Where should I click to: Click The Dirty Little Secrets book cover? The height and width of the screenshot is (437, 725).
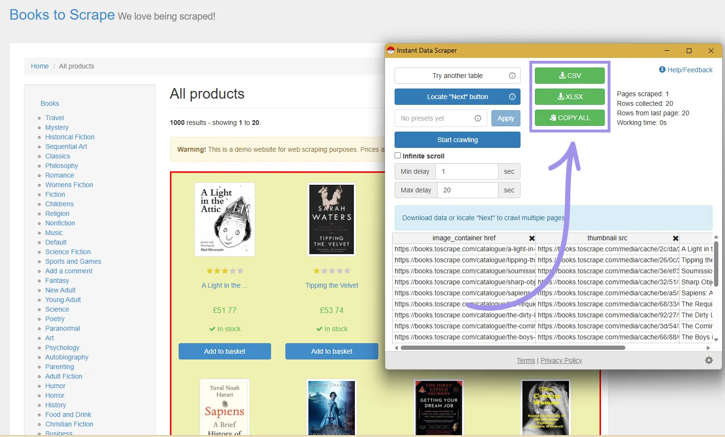[439, 408]
